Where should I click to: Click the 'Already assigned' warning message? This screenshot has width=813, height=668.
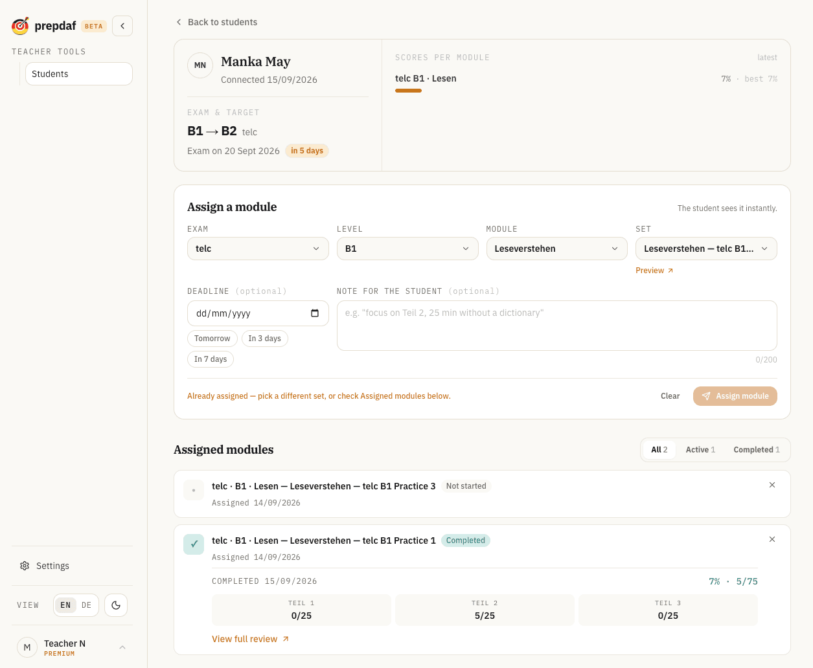pos(319,396)
